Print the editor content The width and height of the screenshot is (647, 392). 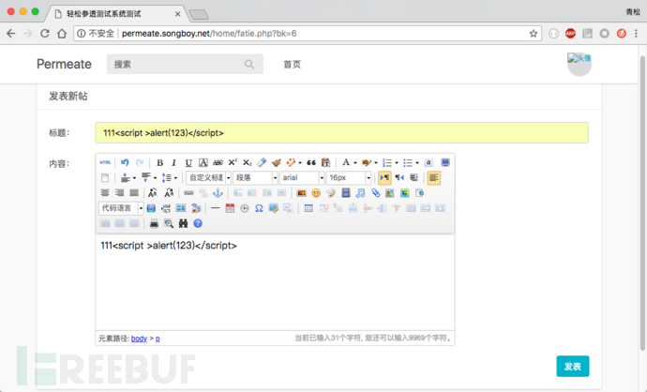pyautogui.click(x=154, y=223)
